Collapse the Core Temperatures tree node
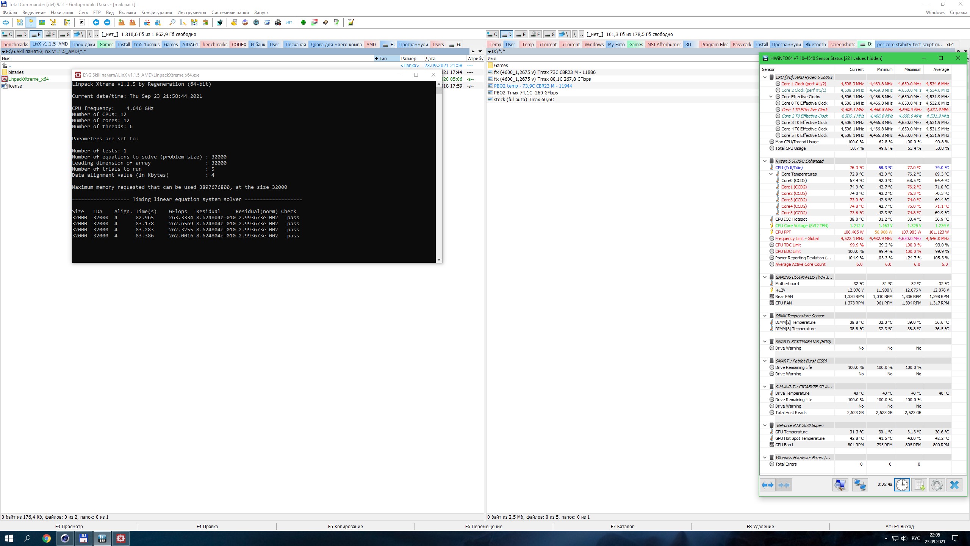The width and height of the screenshot is (970, 546). pyautogui.click(x=771, y=174)
